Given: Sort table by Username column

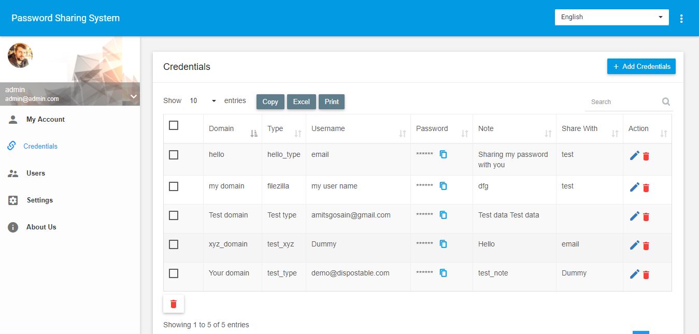Looking at the screenshot, I should coord(358,129).
